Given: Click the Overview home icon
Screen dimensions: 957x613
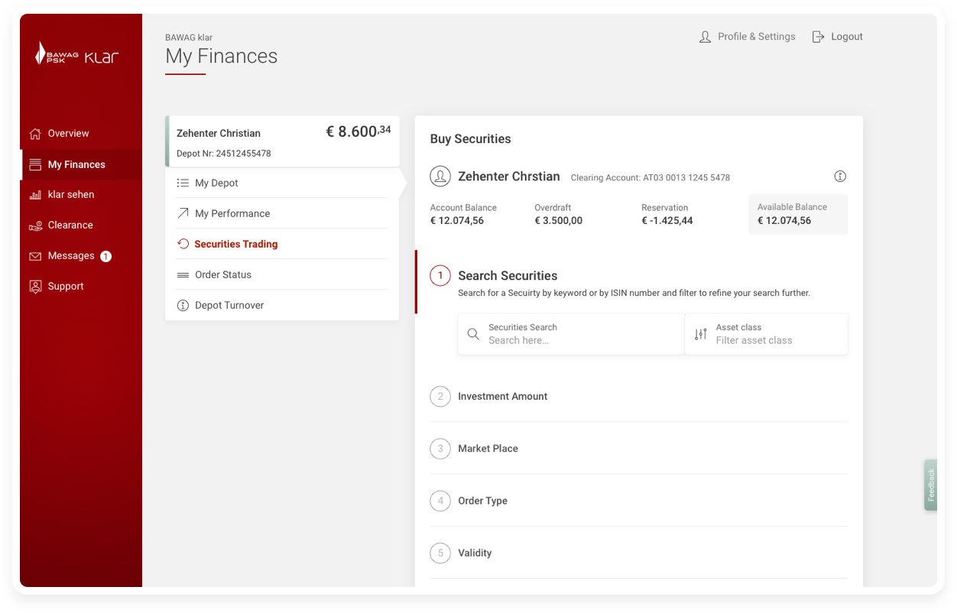Looking at the screenshot, I should click(x=35, y=134).
